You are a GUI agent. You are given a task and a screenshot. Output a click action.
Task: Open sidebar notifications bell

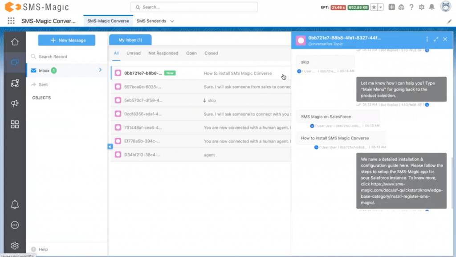(x=15, y=204)
